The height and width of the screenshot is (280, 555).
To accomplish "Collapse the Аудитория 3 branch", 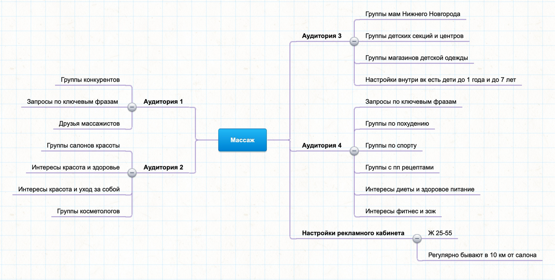I will pyautogui.click(x=354, y=41).
